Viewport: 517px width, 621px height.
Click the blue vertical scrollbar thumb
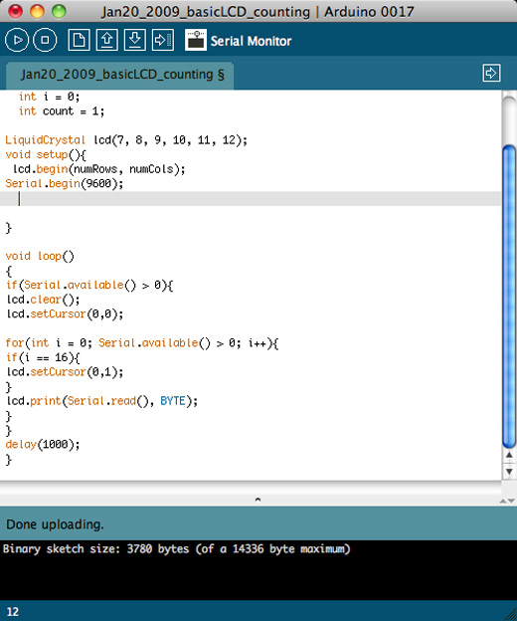point(509,297)
